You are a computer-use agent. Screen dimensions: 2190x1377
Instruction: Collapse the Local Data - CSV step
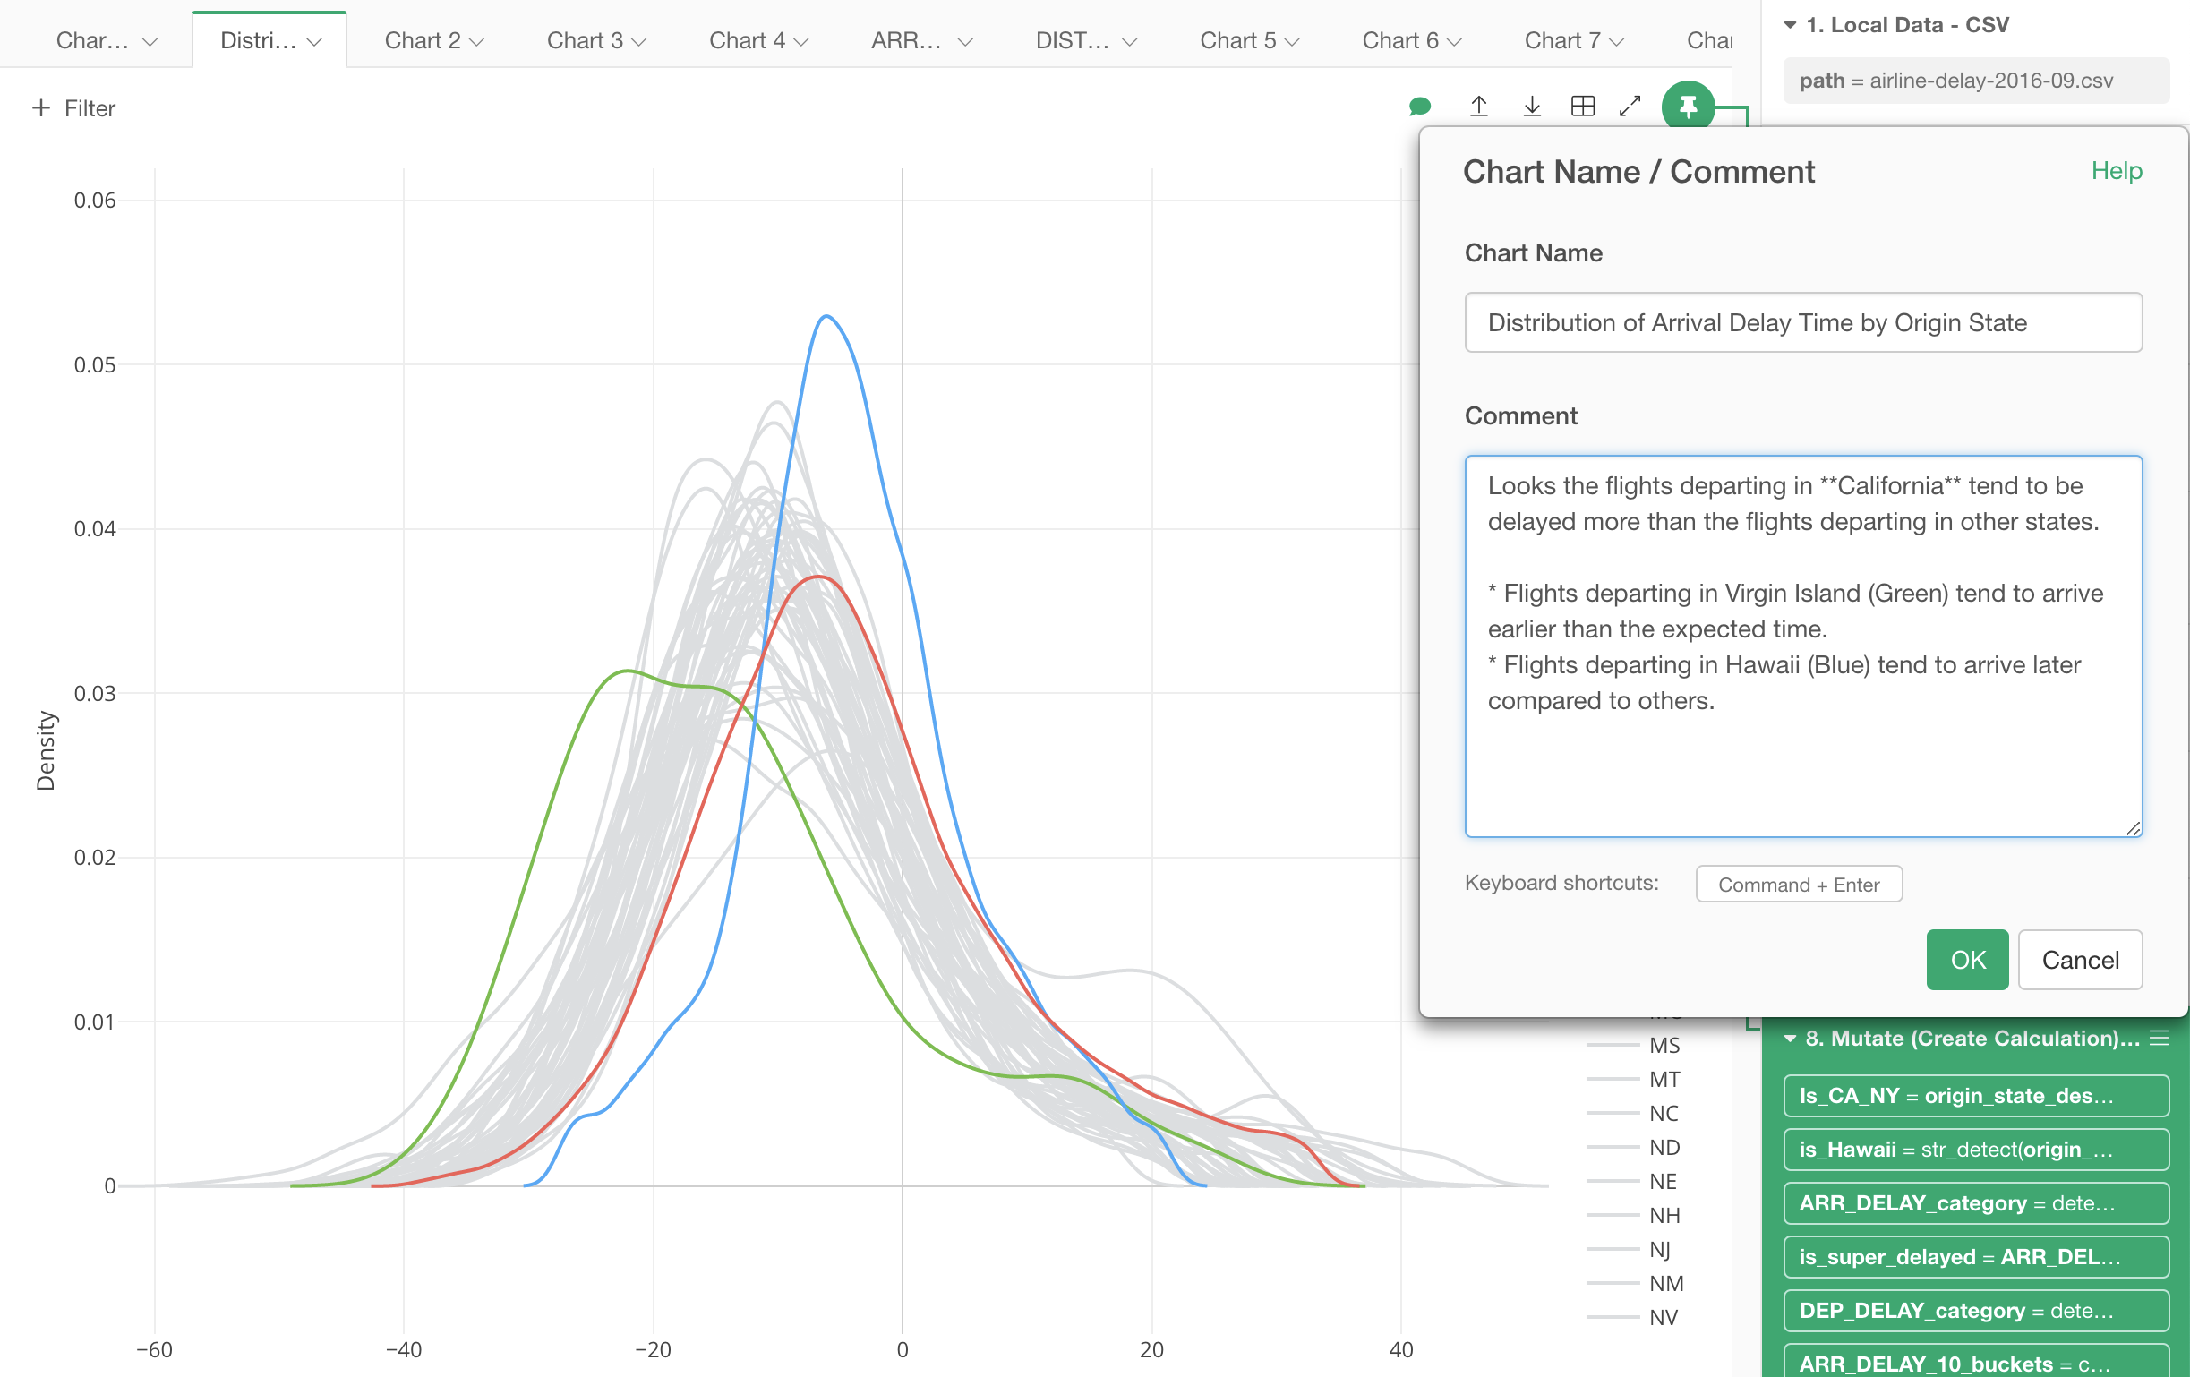tap(1790, 24)
